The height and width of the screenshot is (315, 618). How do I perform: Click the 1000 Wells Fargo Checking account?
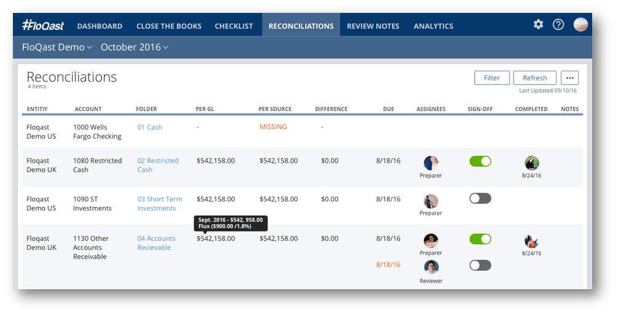[x=97, y=132]
